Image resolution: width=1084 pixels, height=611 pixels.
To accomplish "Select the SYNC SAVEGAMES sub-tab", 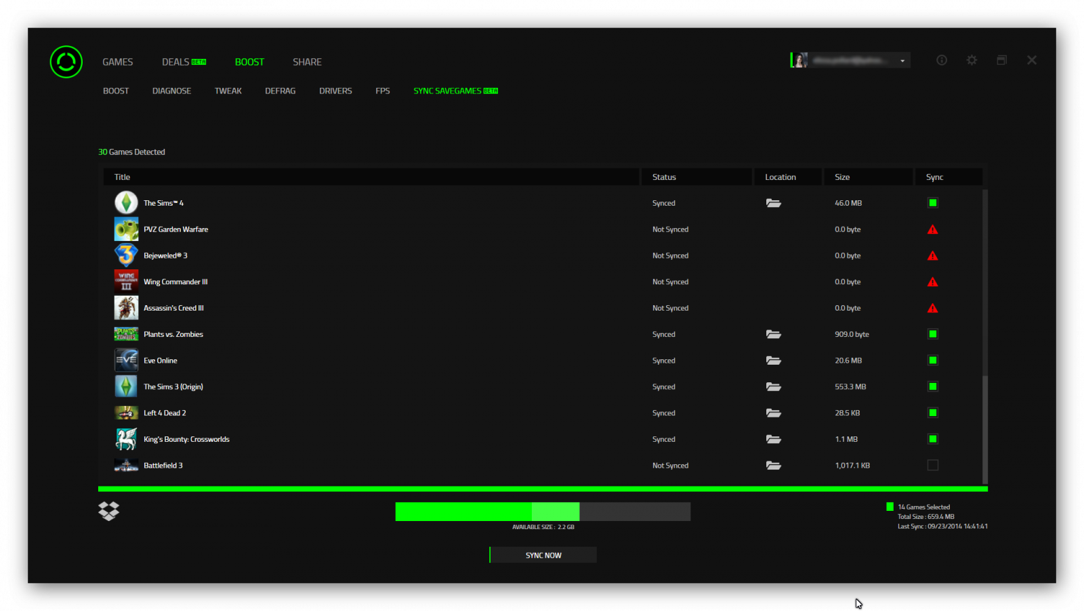I will coord(456,91).
